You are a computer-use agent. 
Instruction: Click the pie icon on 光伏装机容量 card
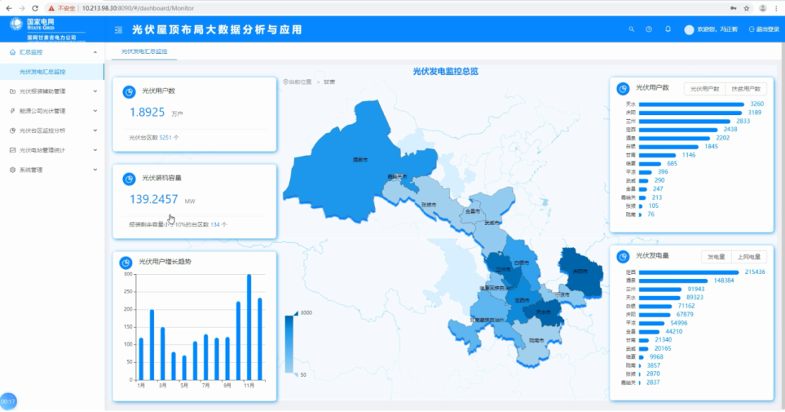pyautogui.click(x=129, y=178)
